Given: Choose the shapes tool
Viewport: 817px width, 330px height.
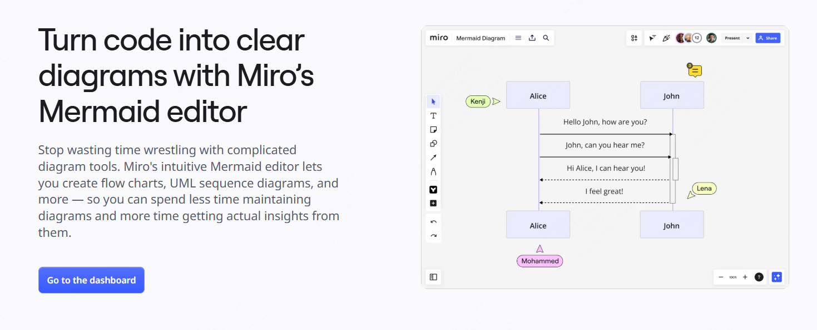Looking at the screenshot, I should tap(434, 143).
